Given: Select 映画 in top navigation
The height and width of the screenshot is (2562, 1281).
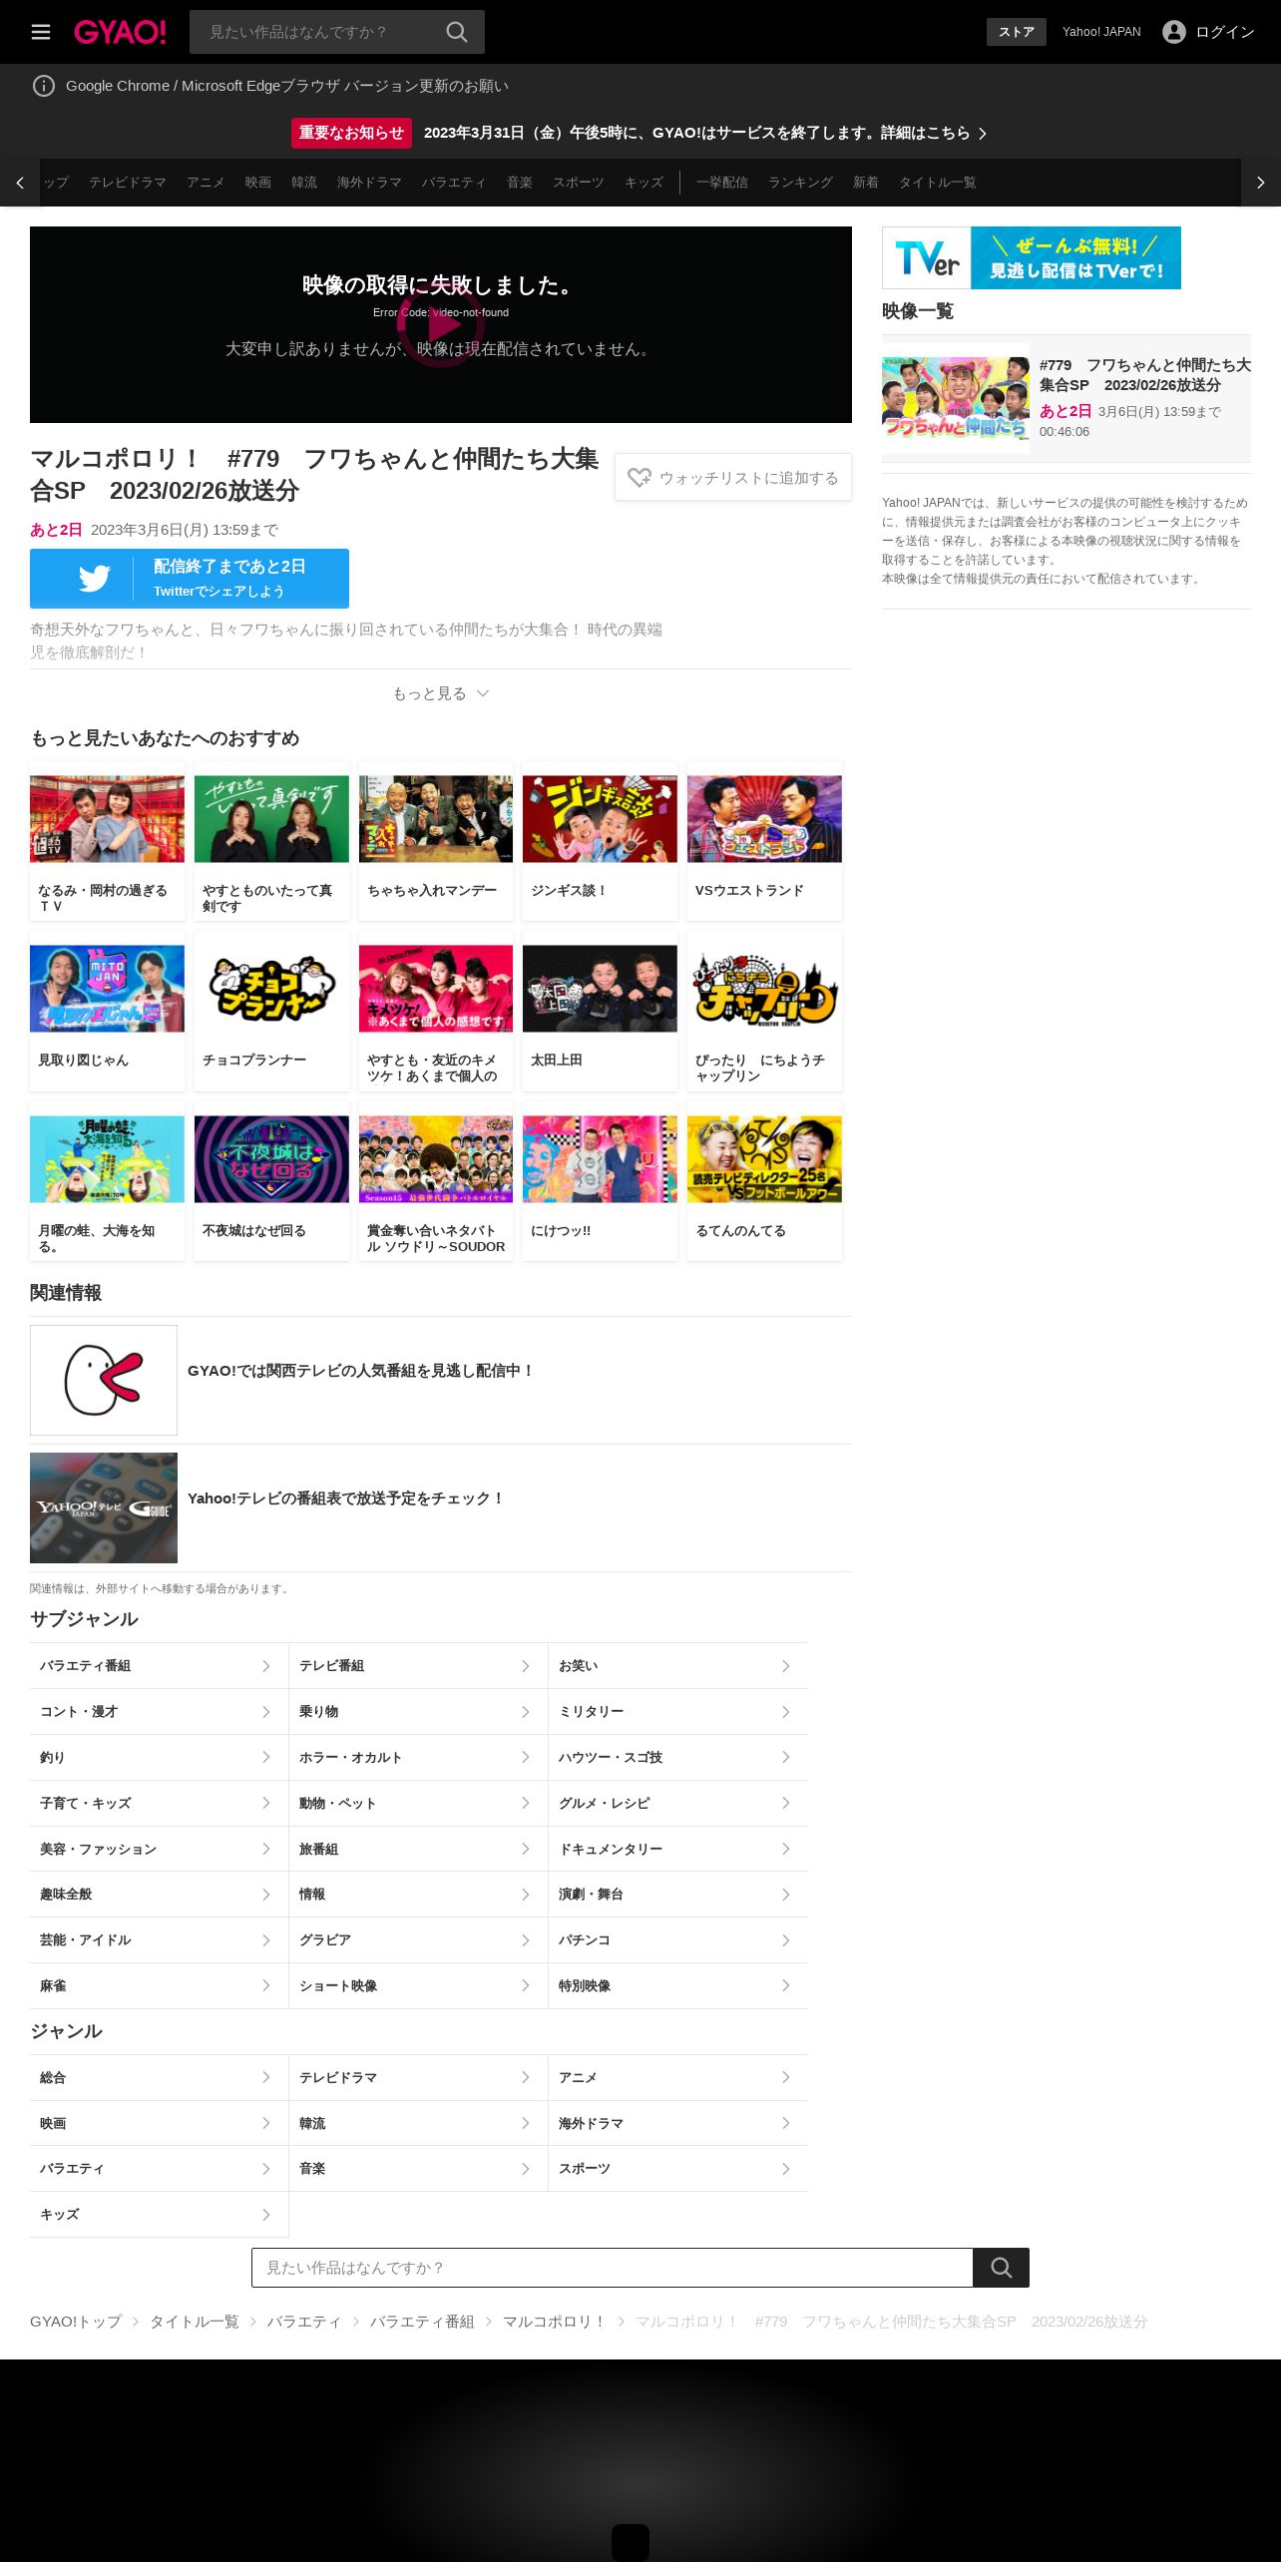Looking at the screenshot, I should tap(258, 183).
